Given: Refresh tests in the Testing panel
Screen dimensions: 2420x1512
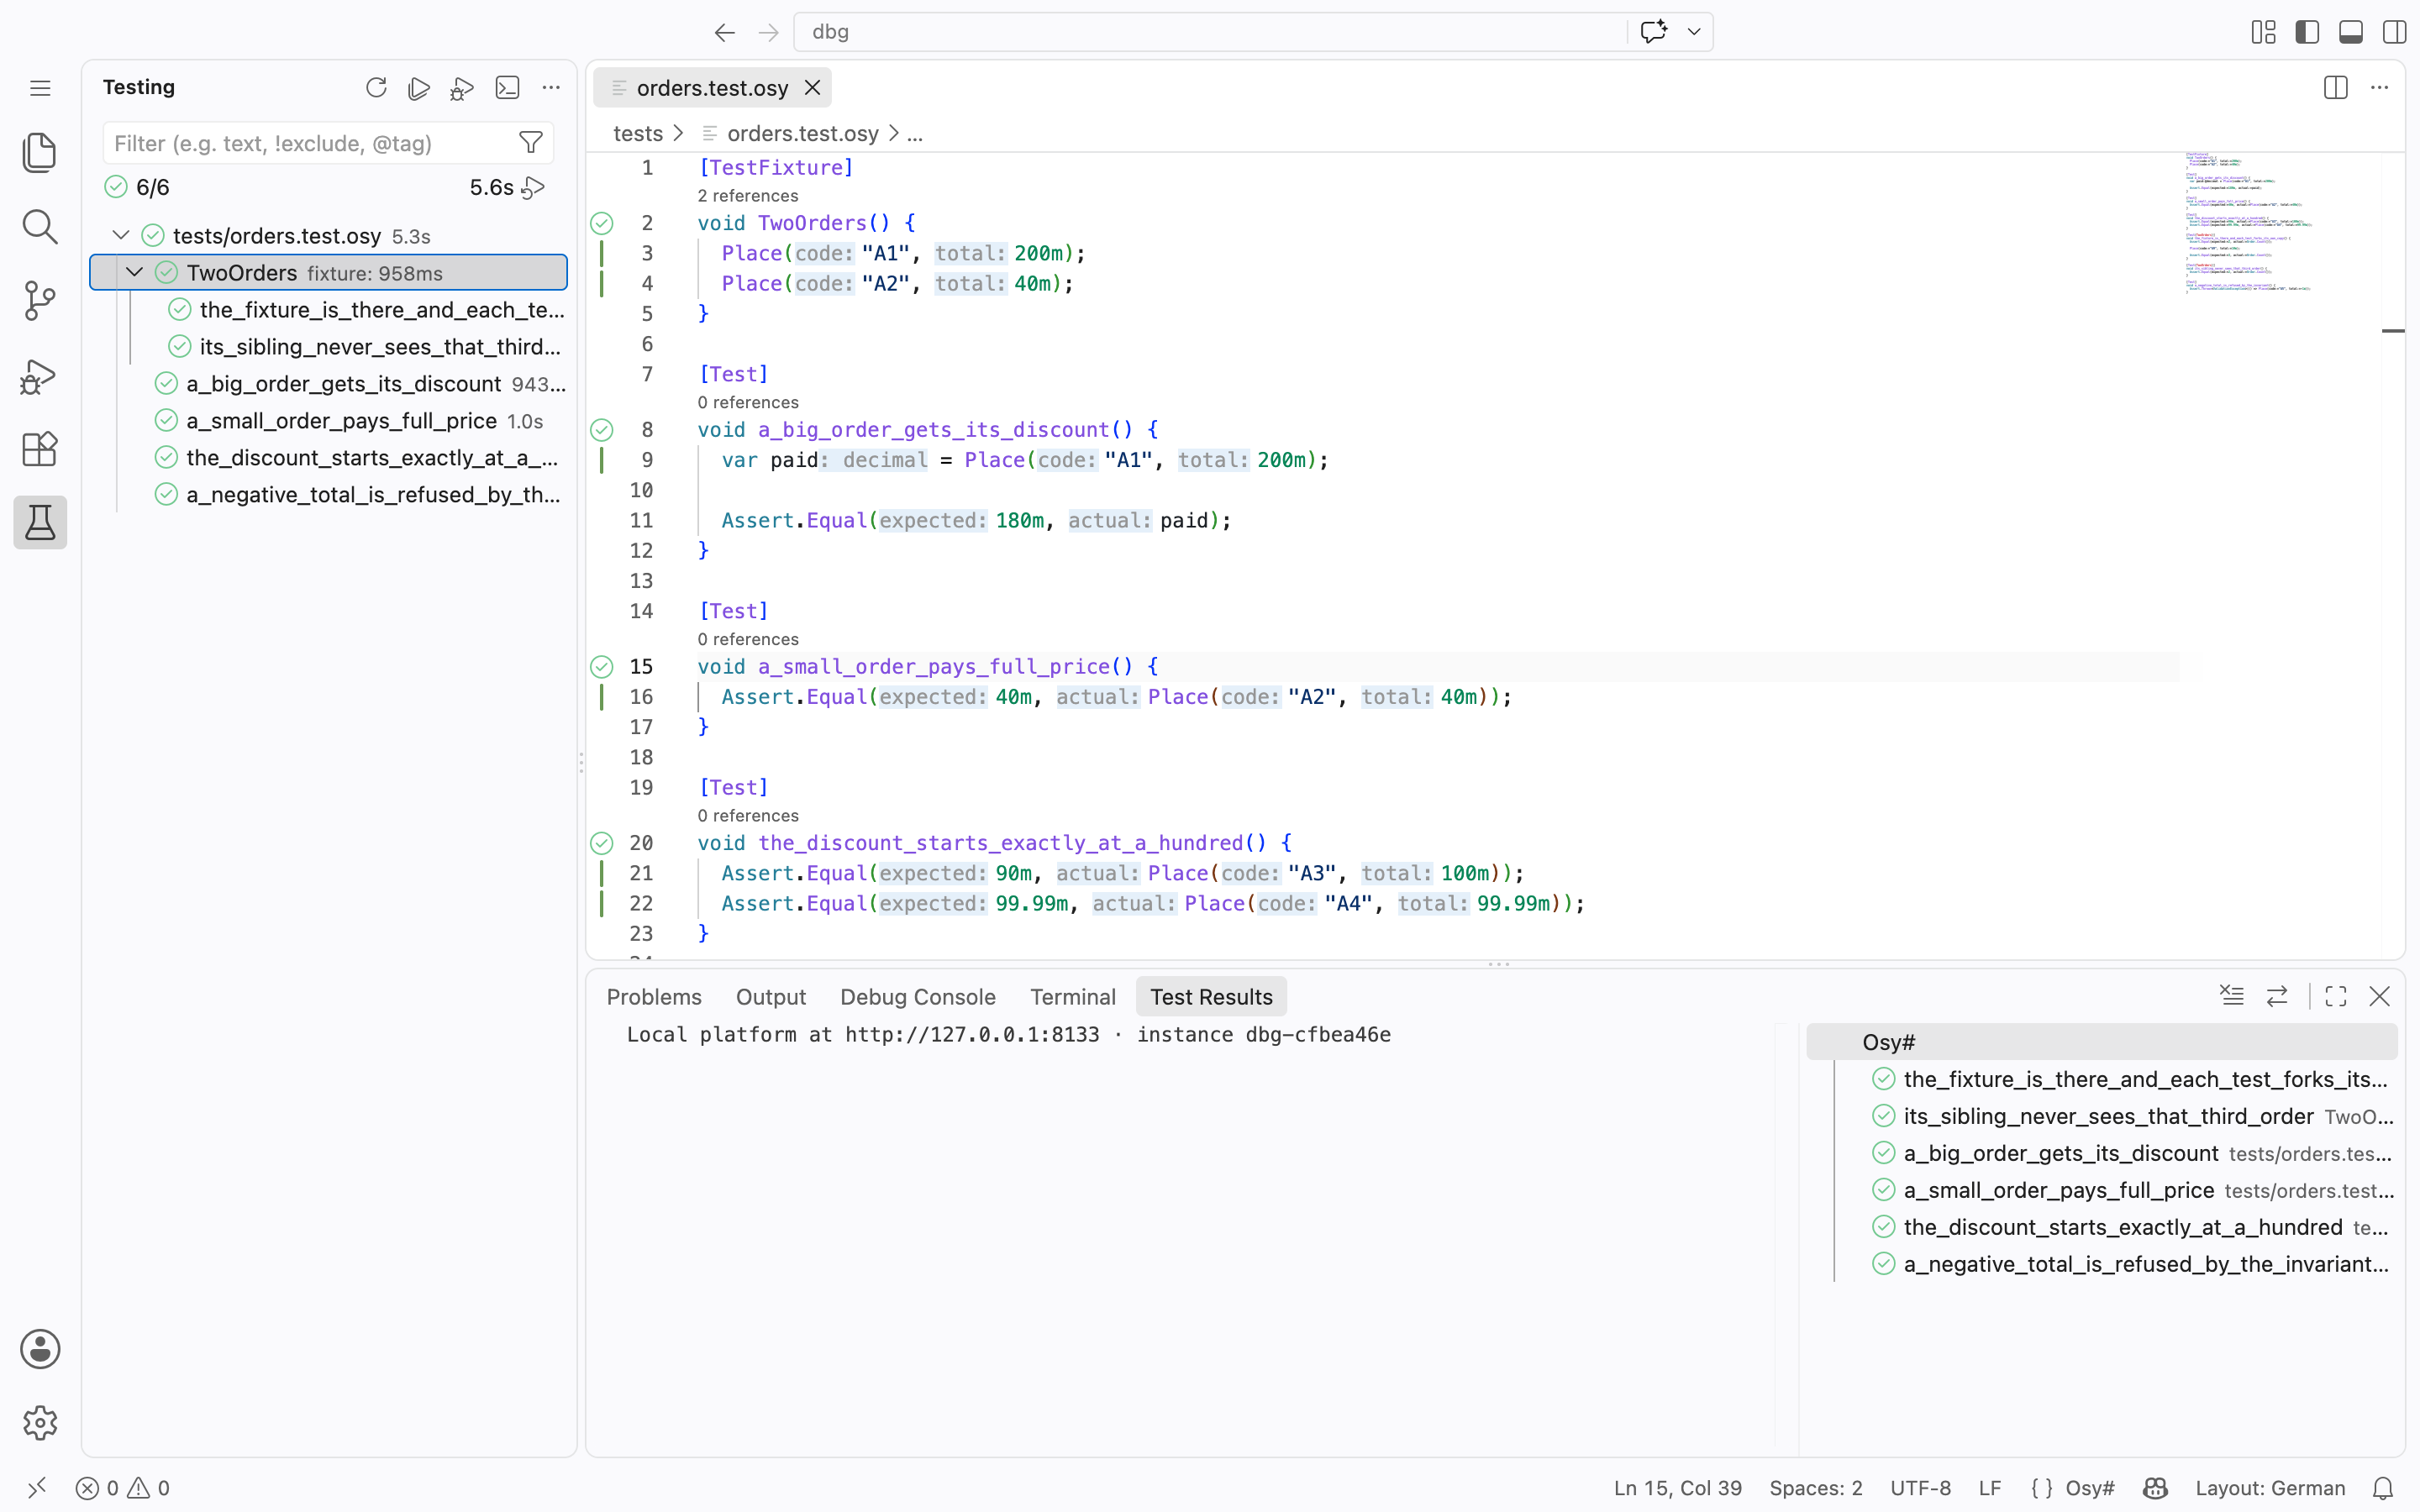Looking at the screenshot, I should 376,88.
